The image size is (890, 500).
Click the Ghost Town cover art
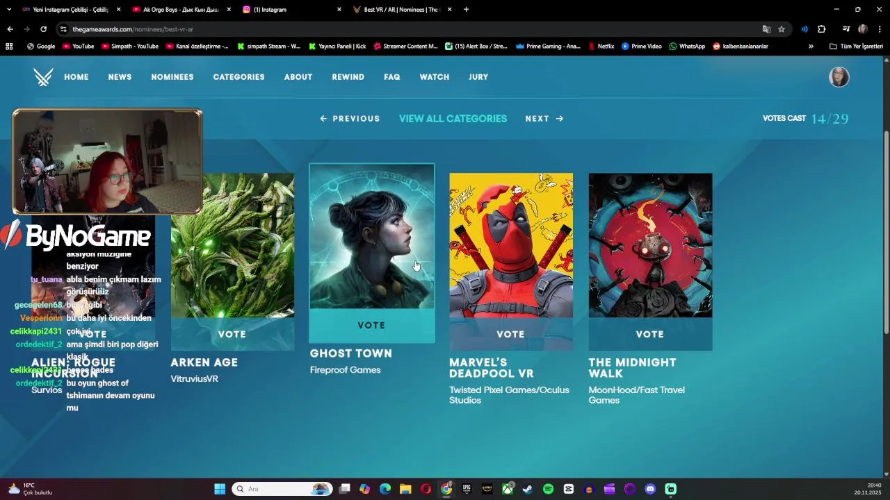tap(372, 236)
